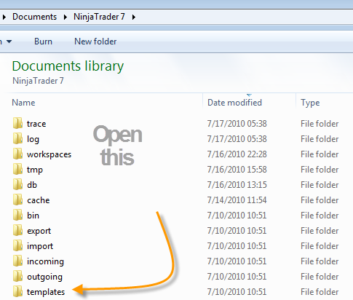Select the 'bin' folder name
This screenshot has width=353, height=300.
click(33, 216)
